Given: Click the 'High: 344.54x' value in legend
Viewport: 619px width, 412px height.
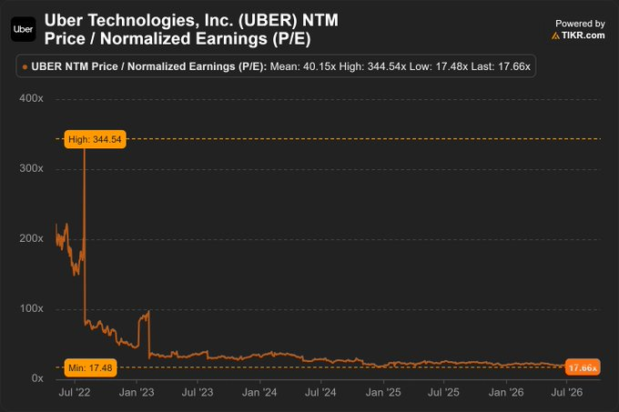Looking at the screenshot, I should [x=372, y=66].
